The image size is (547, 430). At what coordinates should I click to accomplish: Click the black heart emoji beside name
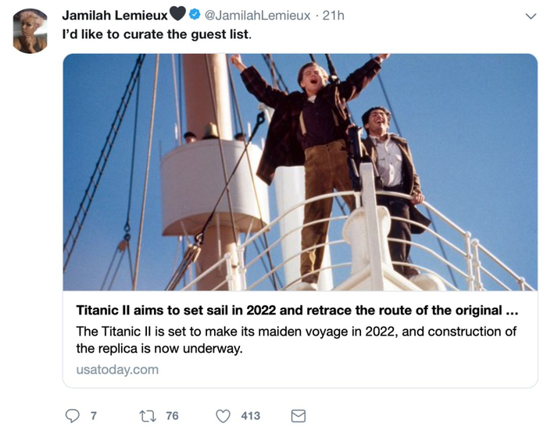[177, 16]
